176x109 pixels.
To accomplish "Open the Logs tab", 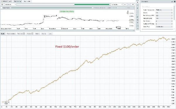I will pos(50,34).
